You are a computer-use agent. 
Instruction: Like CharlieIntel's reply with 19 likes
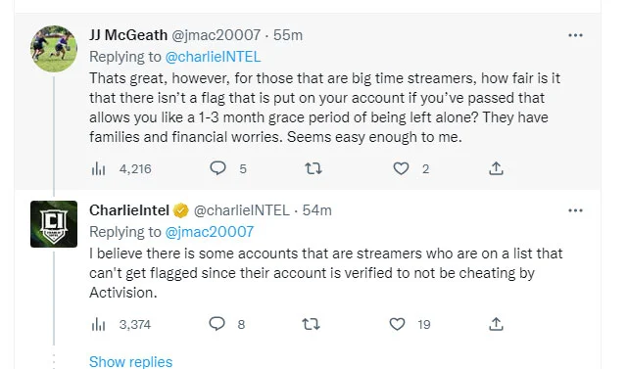point(397,324)
